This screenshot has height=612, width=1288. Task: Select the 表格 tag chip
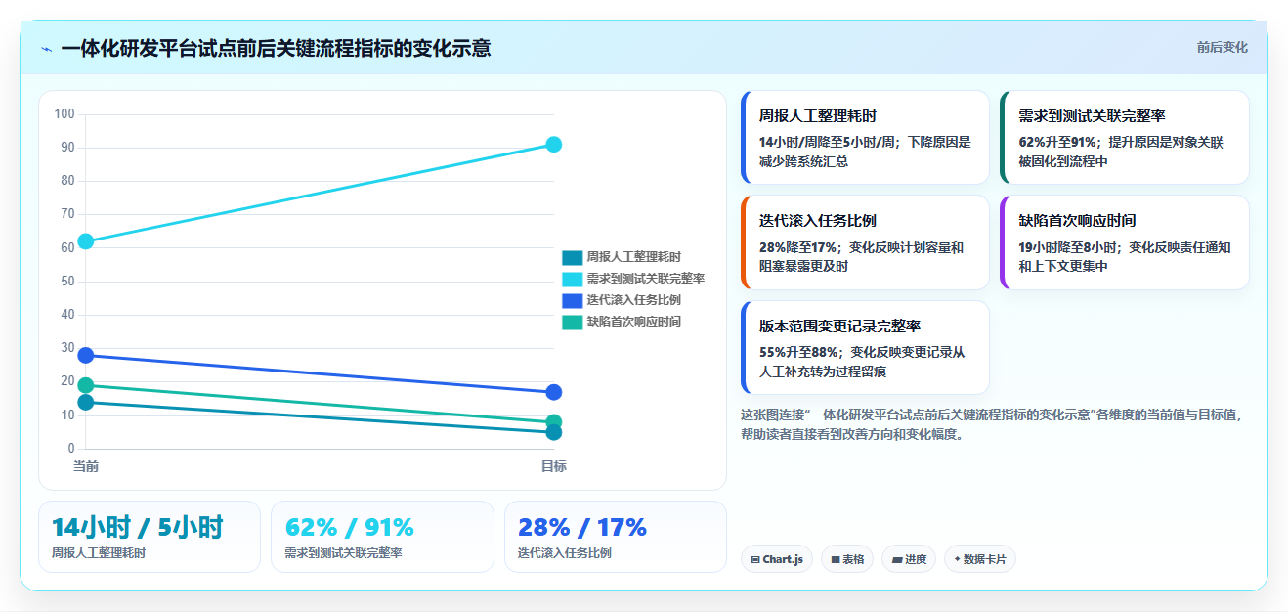tap(847, 559)
